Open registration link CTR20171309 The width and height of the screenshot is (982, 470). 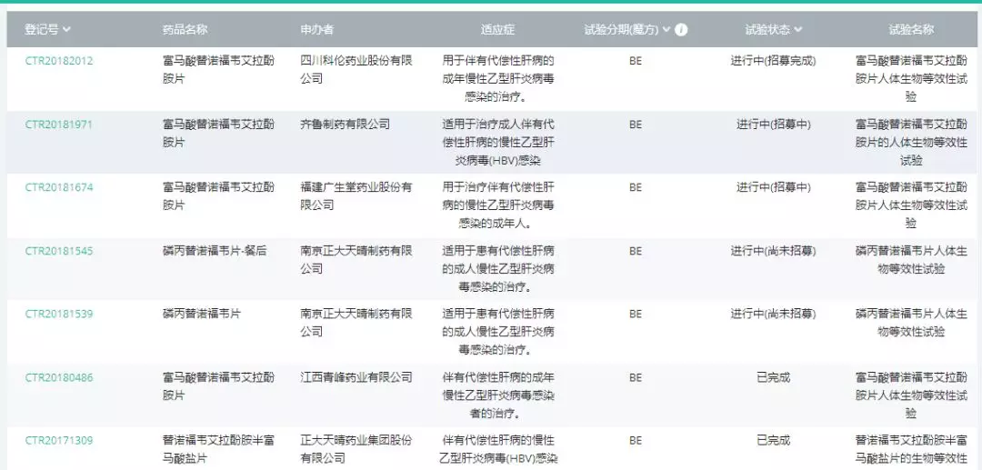[x=59, y=441]
